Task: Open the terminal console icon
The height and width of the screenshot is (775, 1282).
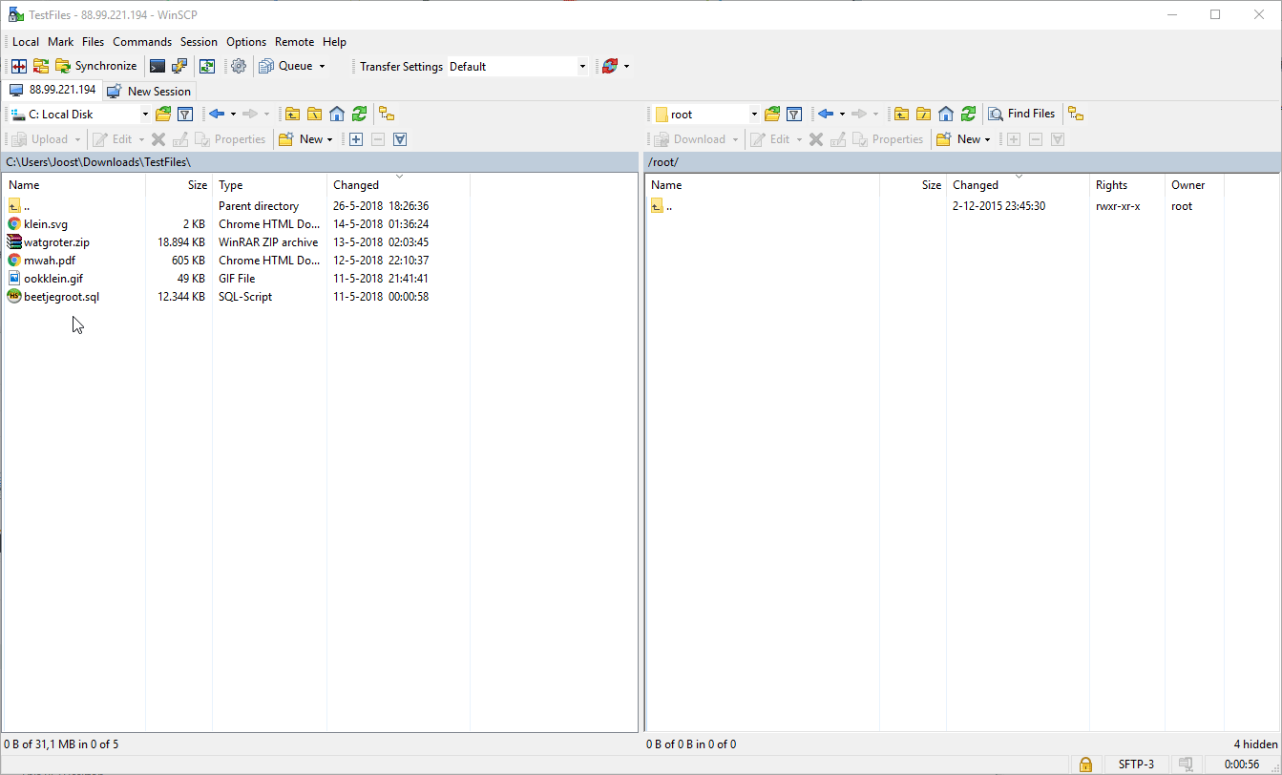Action: pyautogui.click(x=158, y=66)
